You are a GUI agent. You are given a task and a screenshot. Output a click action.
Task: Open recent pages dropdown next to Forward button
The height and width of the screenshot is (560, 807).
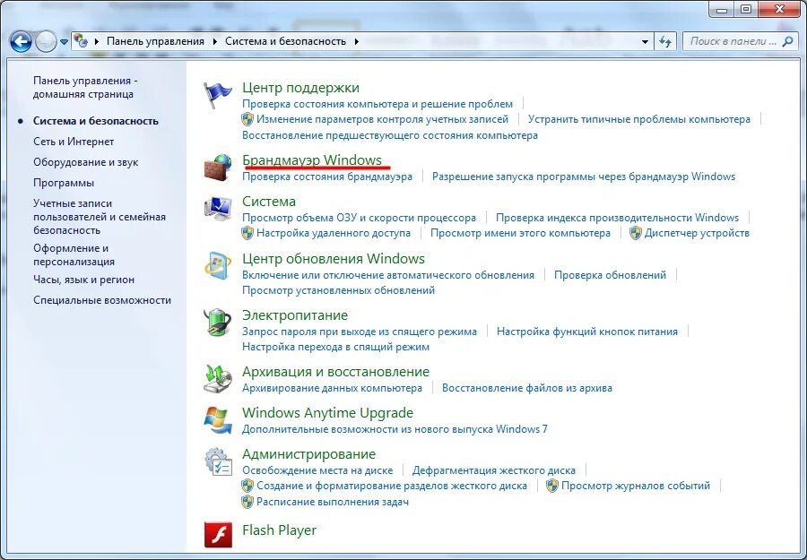[x=64, y=41]
